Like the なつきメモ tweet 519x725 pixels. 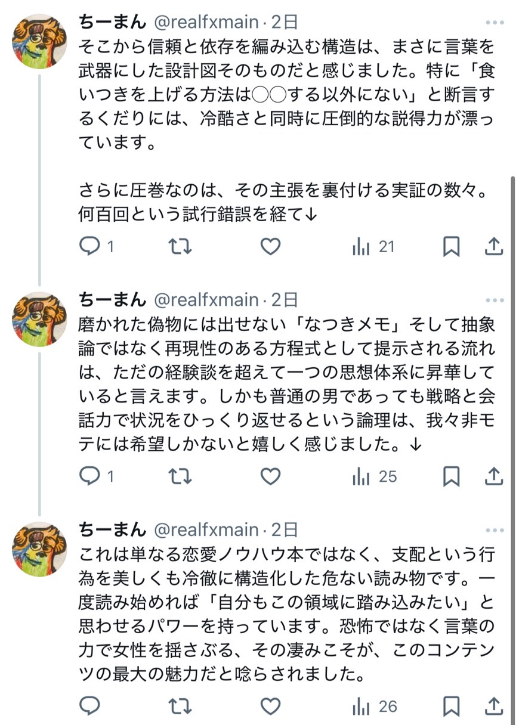coord(270,476)
